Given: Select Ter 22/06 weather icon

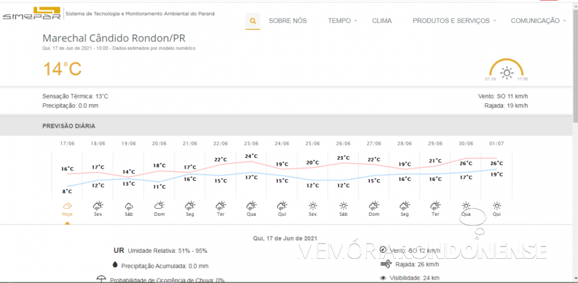Looking at the screenshot, I should [221, 206].
